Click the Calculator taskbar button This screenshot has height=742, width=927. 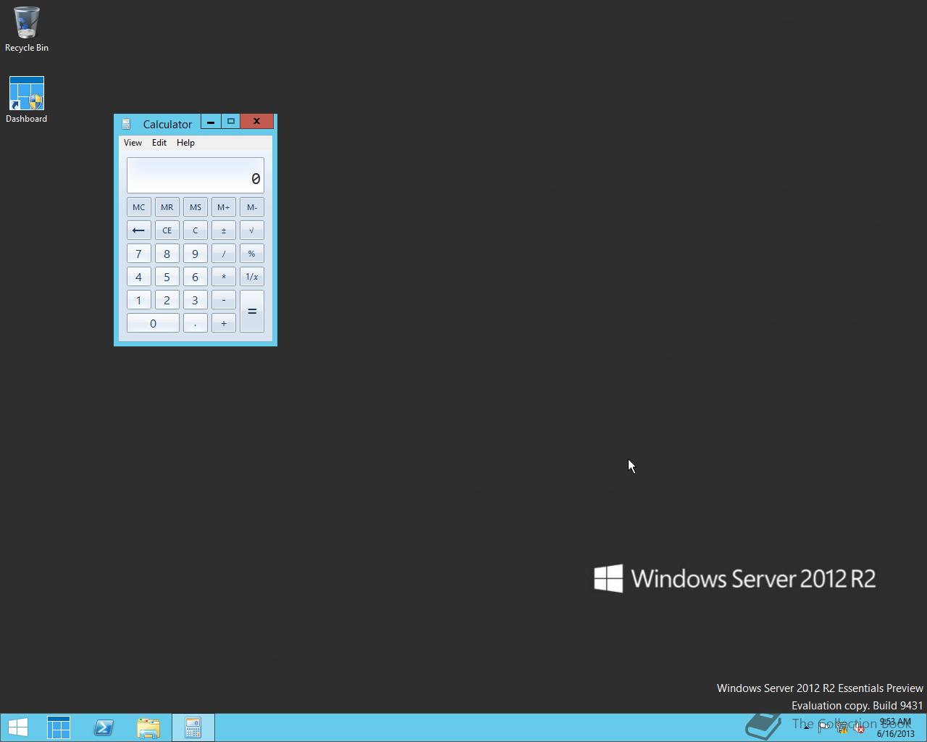click(193, 728)
